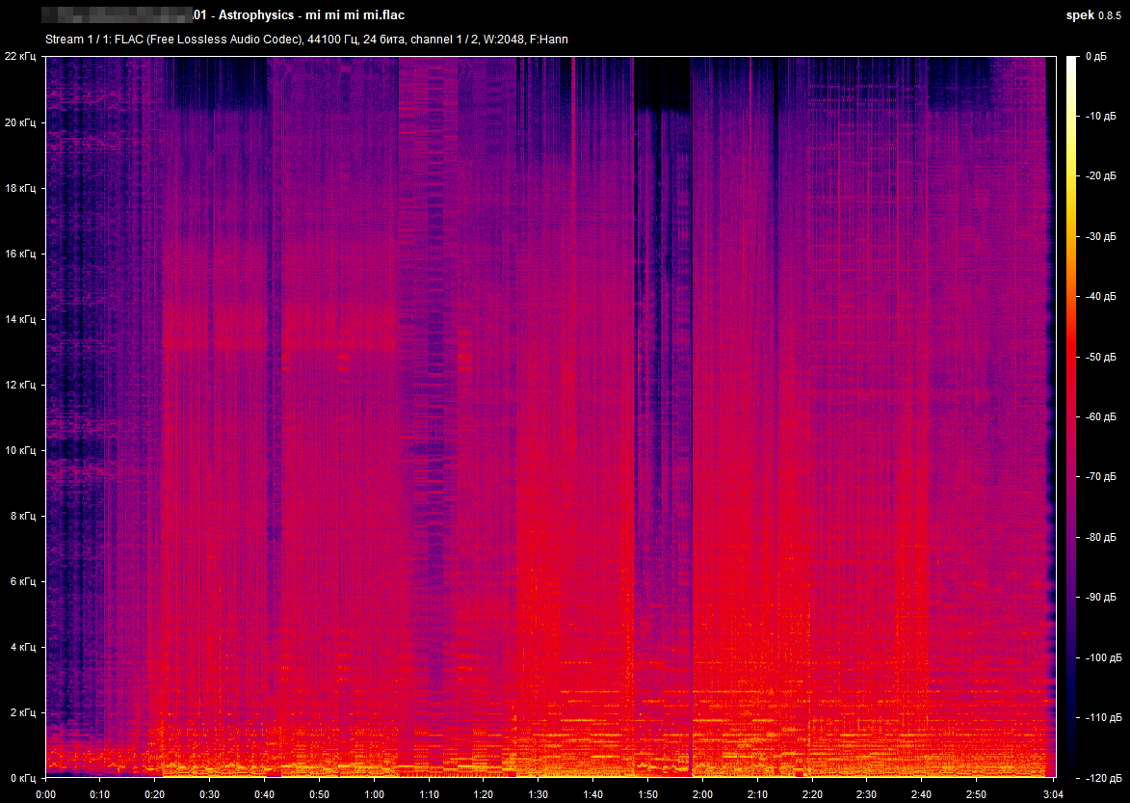Click inside the spectrogram plot area
This screenshot has height=803, width=1130.
tap(551, 416)
